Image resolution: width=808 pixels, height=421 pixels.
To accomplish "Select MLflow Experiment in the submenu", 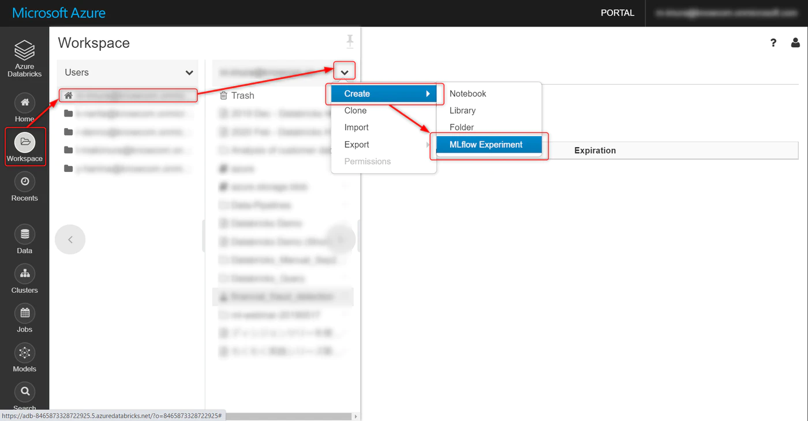I will pos(488,145).
